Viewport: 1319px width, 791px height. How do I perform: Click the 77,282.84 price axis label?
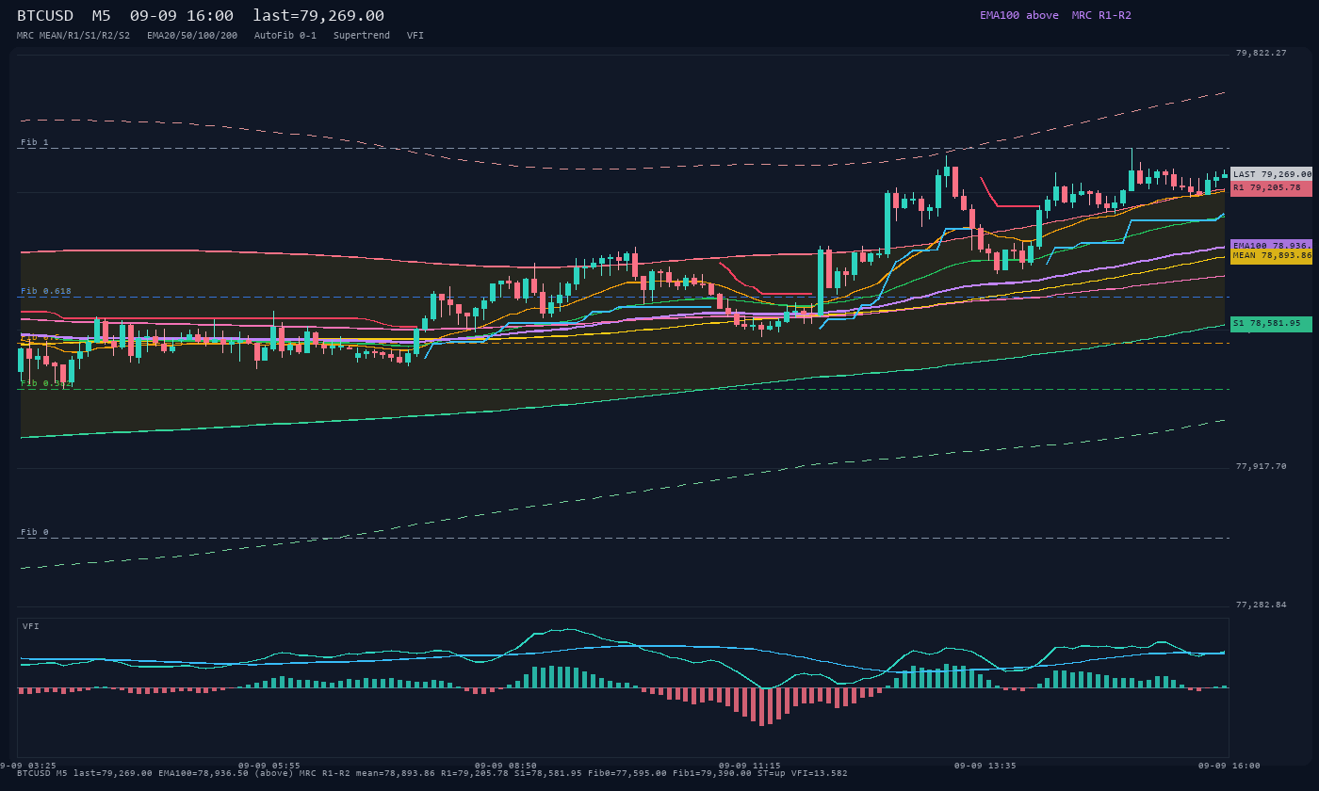pyautogui.click(x=1261, y=605)
